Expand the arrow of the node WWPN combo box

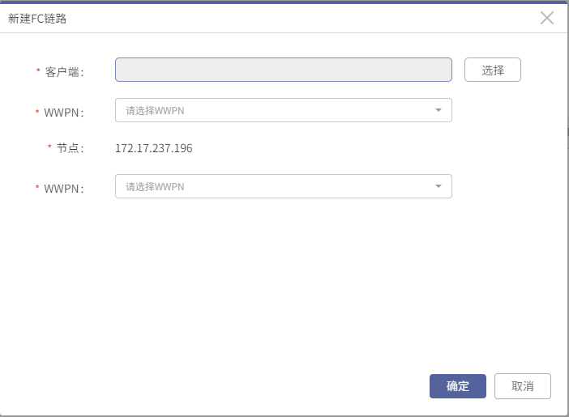coord(439,186)
